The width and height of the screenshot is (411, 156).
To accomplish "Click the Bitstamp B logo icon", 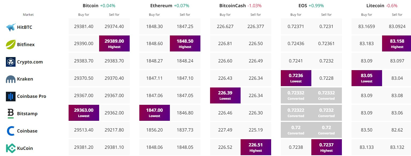I will tap(11, 114).
